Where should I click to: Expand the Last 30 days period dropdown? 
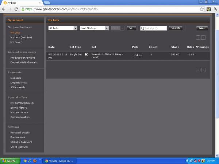94,28
